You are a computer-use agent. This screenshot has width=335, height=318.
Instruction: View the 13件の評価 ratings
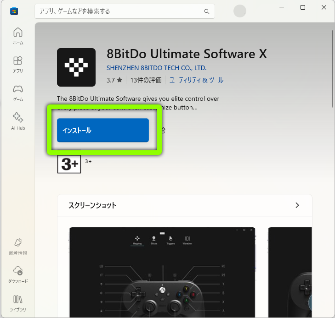pos(146,80)
